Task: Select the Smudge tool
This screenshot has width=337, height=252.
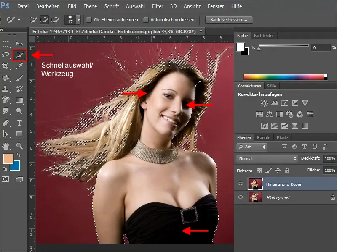Action: click(5, 111)
